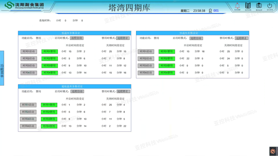The image size is (278, 156).
Task: Click the Shenyang foods group logo
Action: coord(24,5)
